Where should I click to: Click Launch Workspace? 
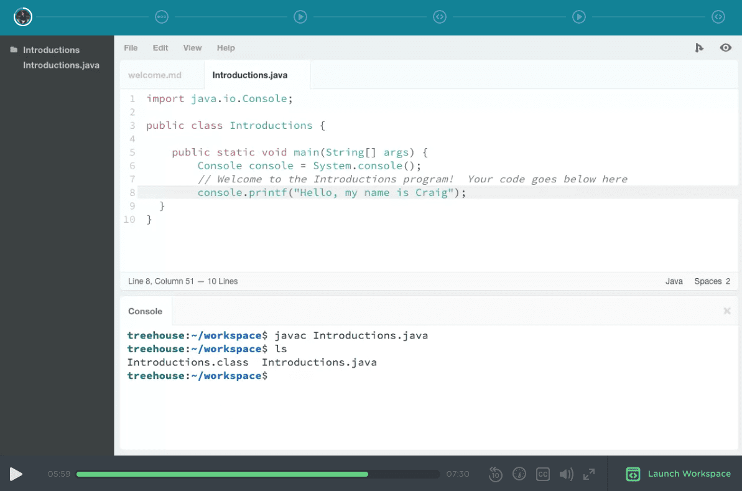coord(689,474)
